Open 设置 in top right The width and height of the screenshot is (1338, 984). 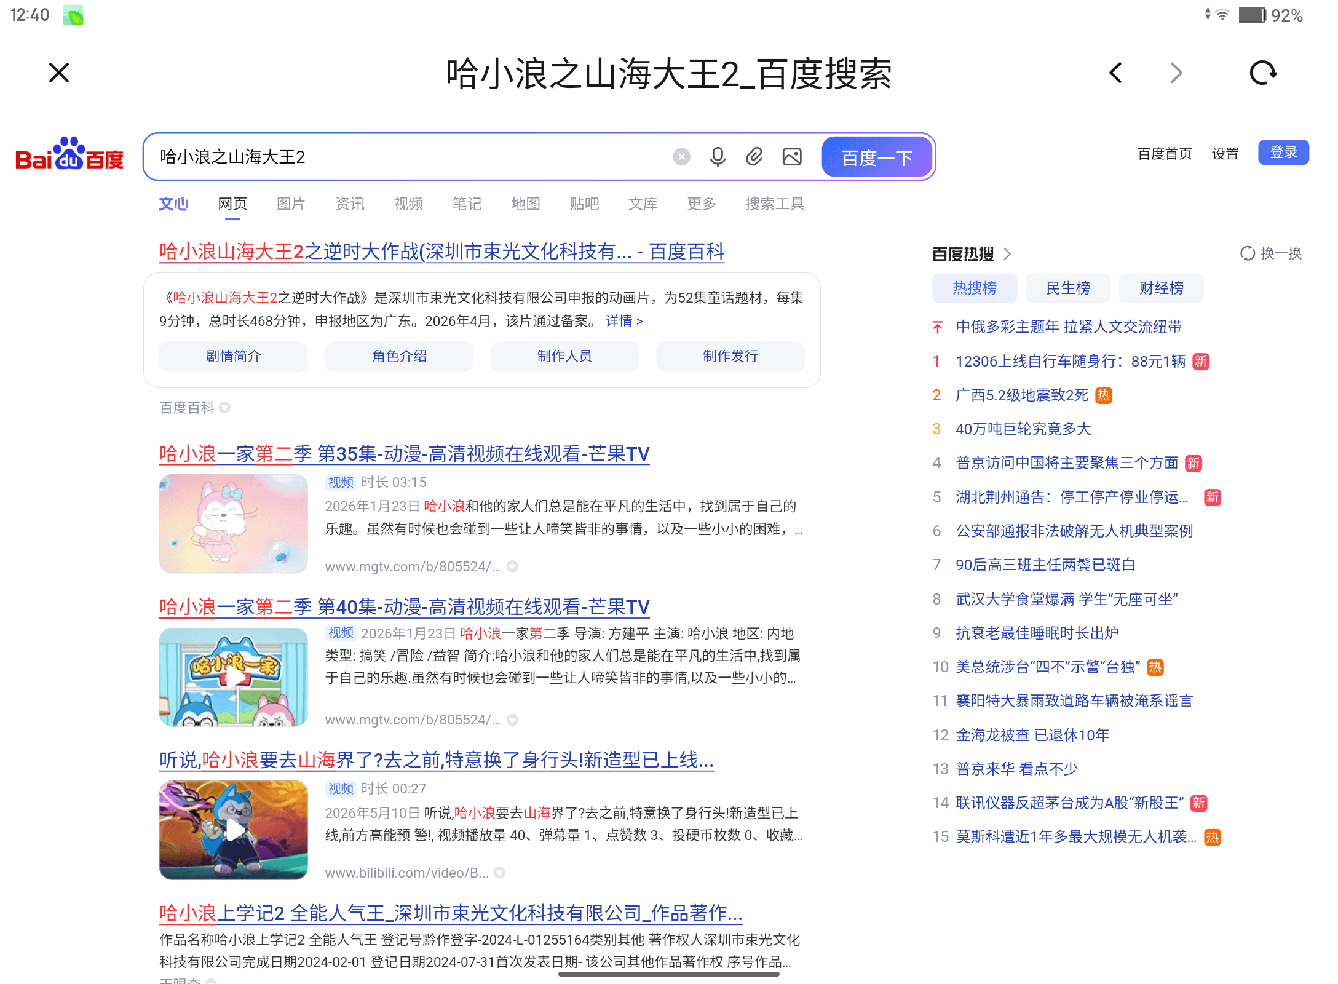1225,153
